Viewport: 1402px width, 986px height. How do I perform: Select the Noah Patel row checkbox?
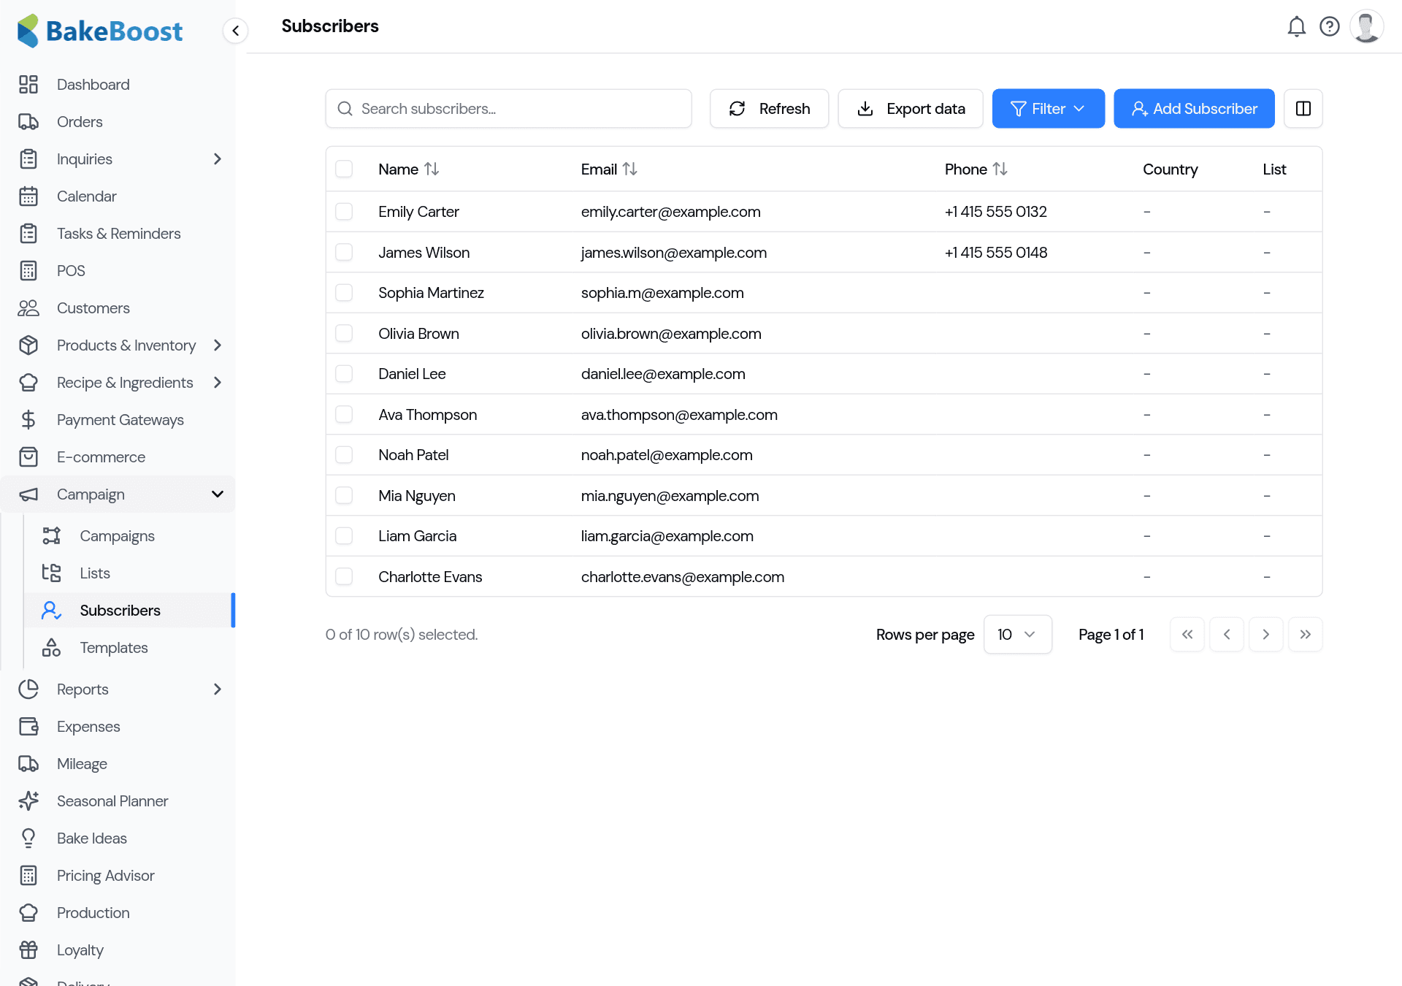[344, 455]
